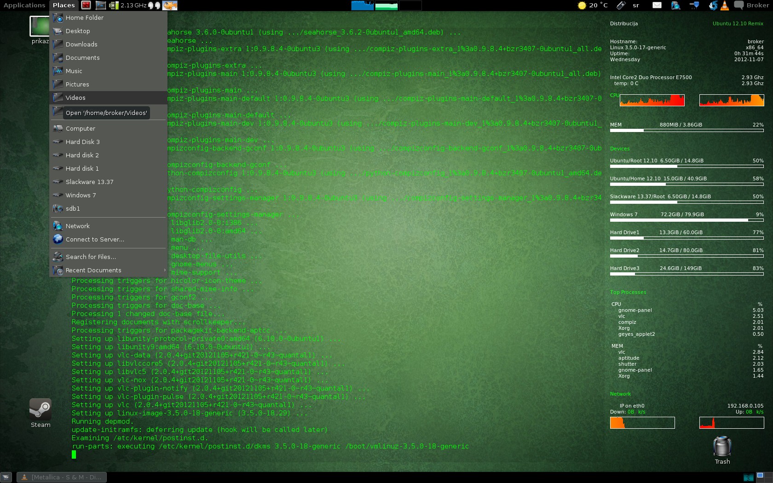773x483 pixels.
Task: Click the VLC cone tray icon
Action: coord(725,5)
